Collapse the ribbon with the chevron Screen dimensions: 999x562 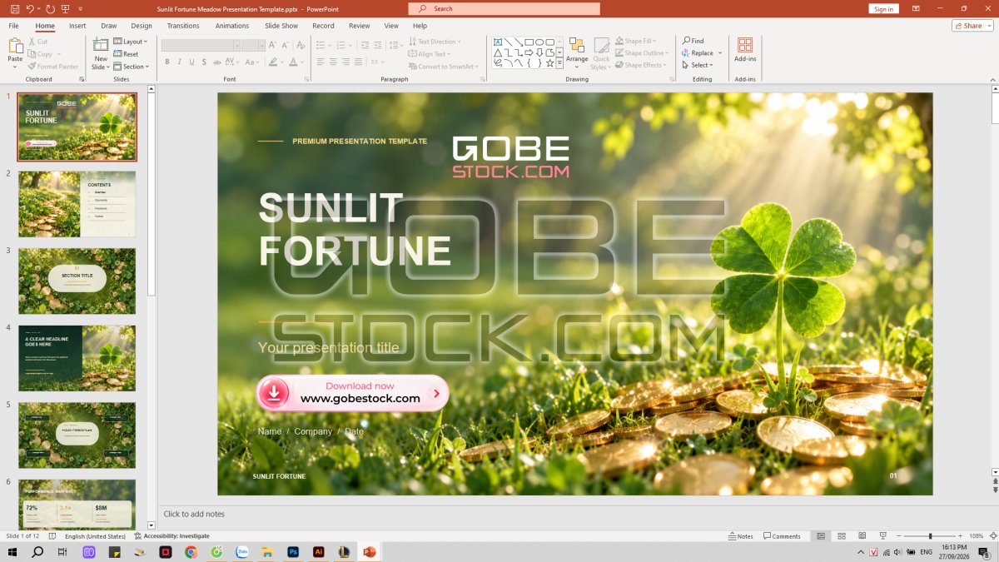pyautogui.click(x=992, y=79)
